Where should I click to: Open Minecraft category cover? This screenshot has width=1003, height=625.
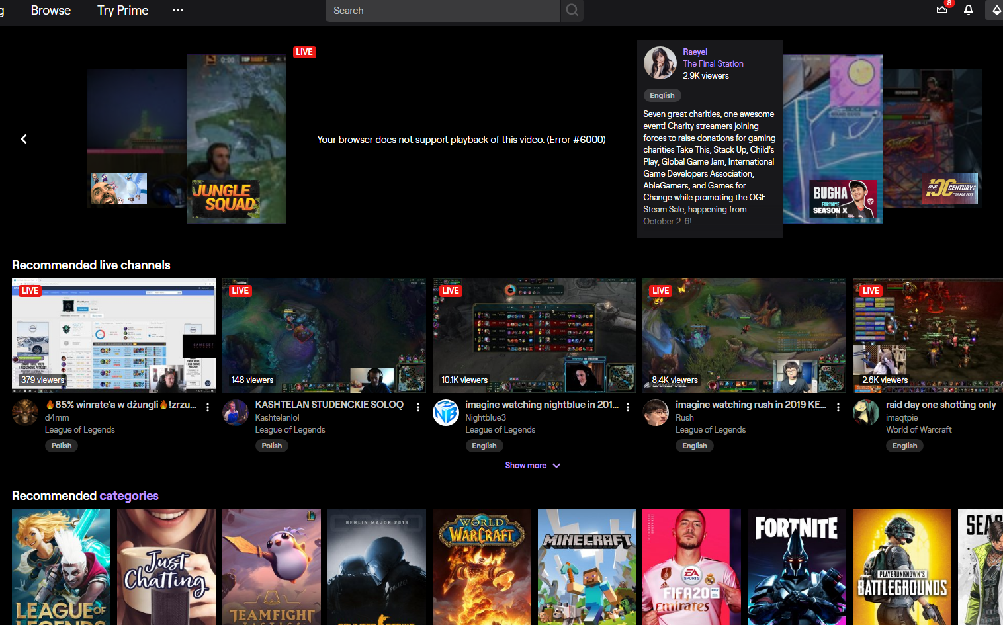click(x=587, y=567)
